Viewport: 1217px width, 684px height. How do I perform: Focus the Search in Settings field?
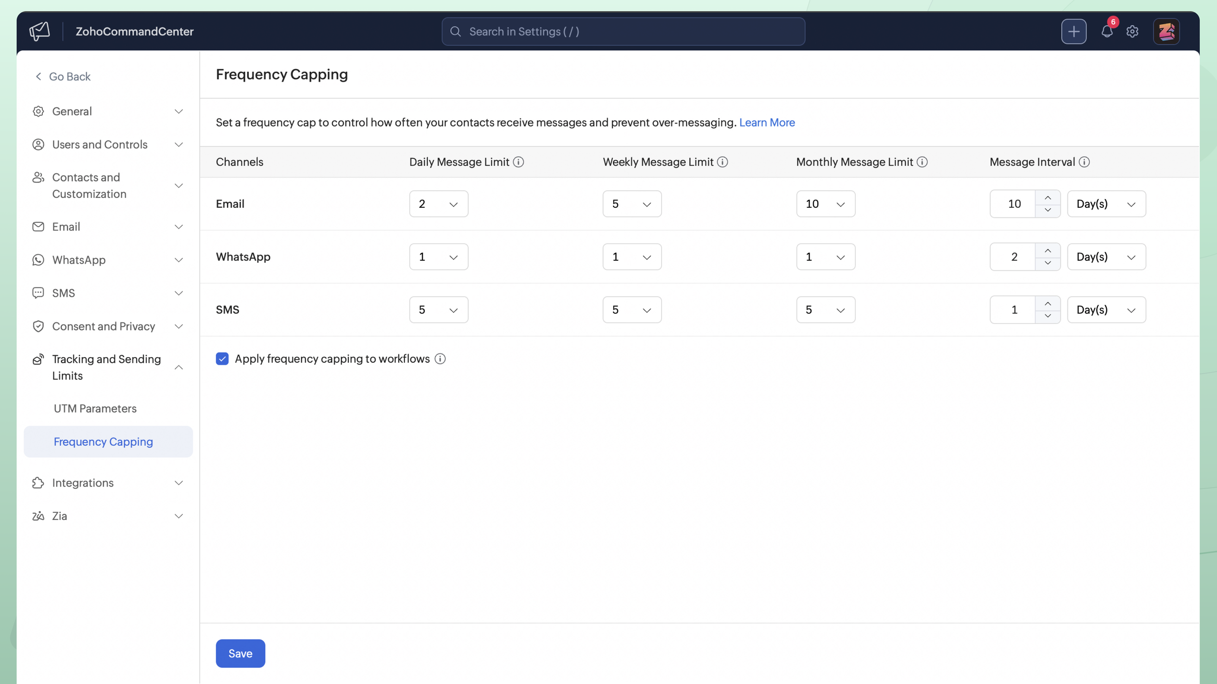[623, 32]
